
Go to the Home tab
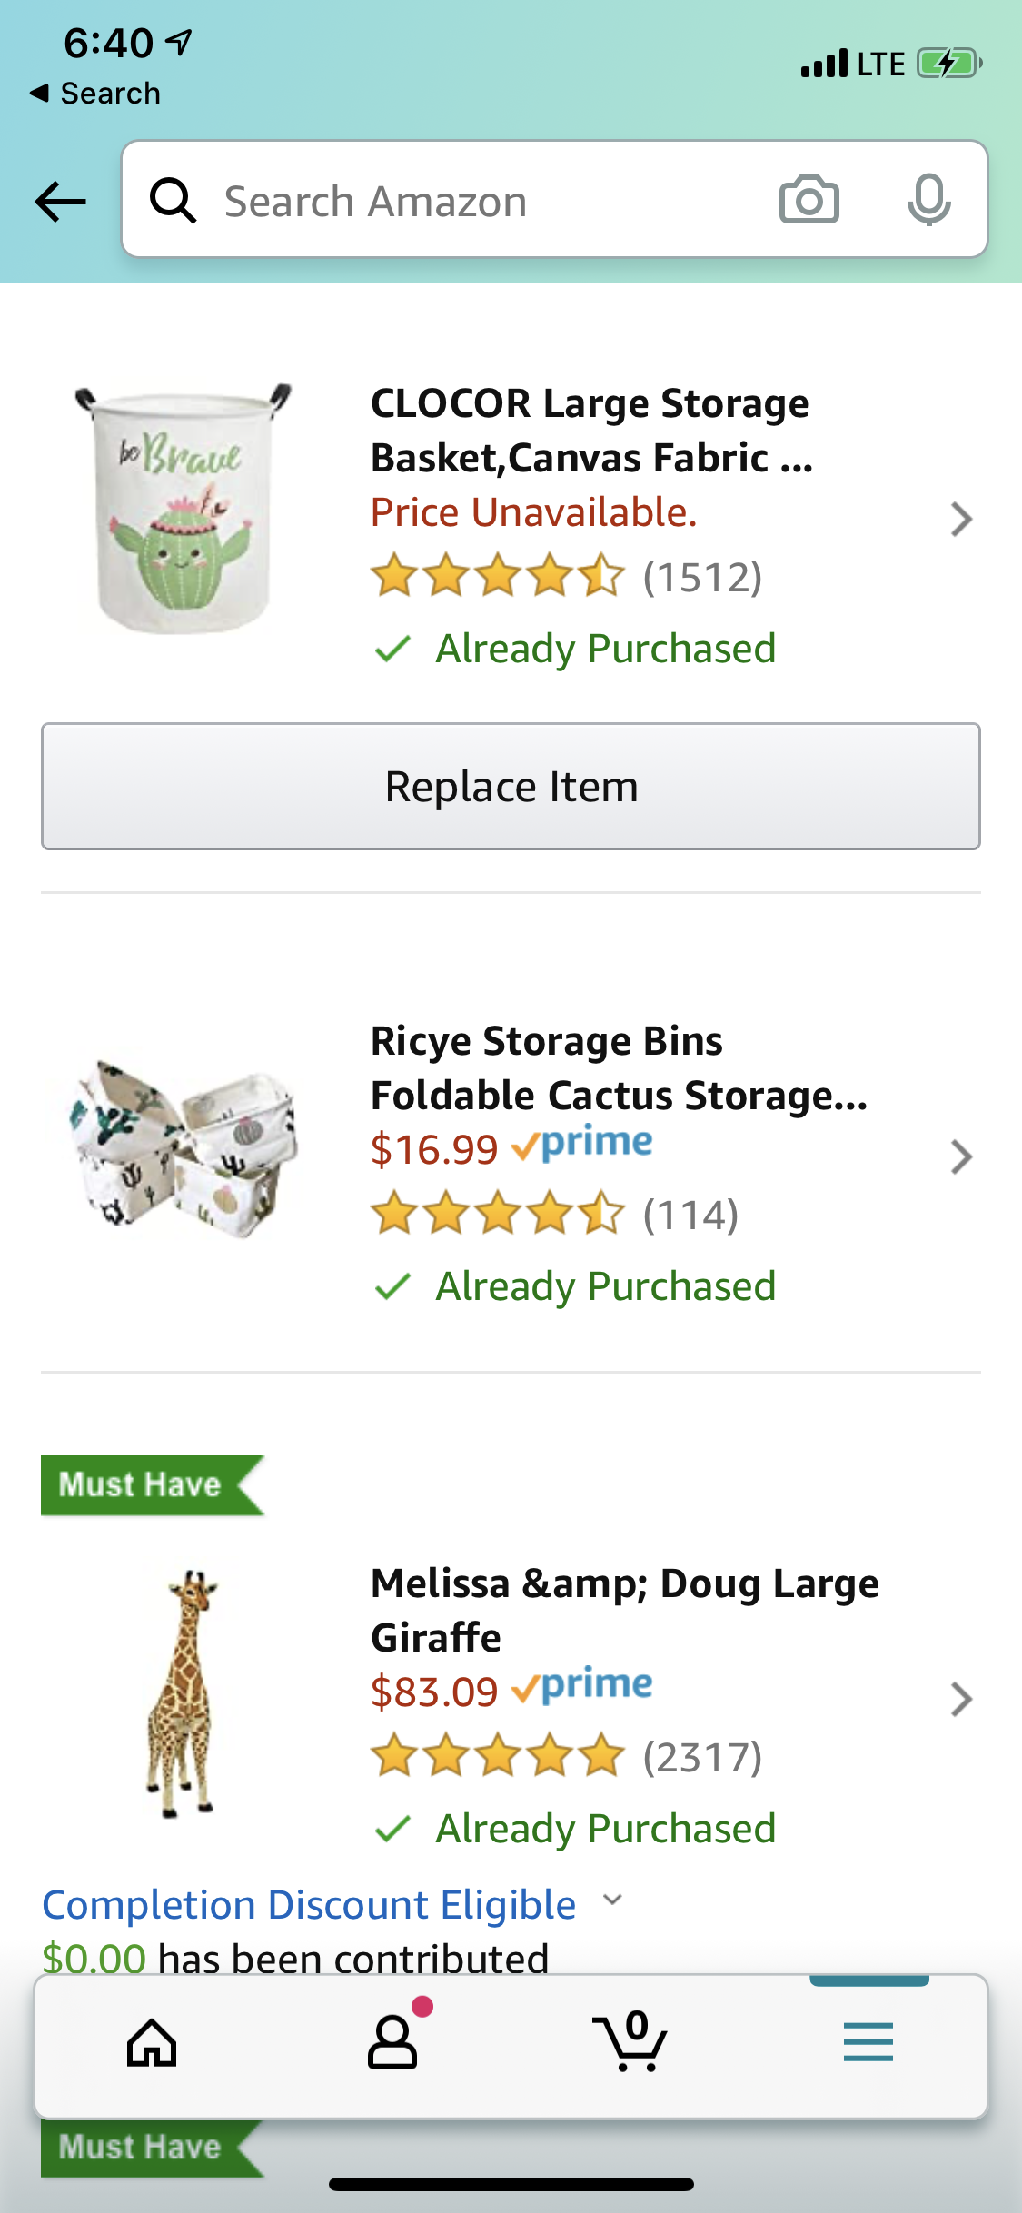coord(152,2044)
